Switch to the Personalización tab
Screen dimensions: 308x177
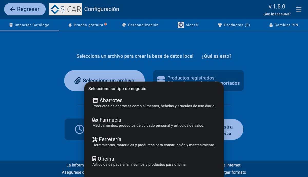[140, 25]
